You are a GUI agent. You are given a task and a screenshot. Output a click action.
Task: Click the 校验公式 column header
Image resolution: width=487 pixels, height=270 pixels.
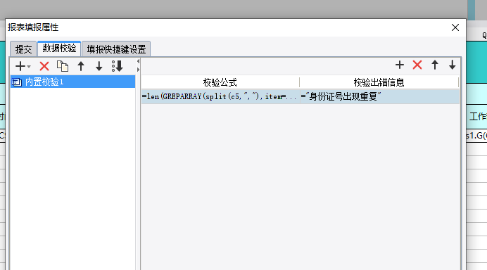(220, 82)
